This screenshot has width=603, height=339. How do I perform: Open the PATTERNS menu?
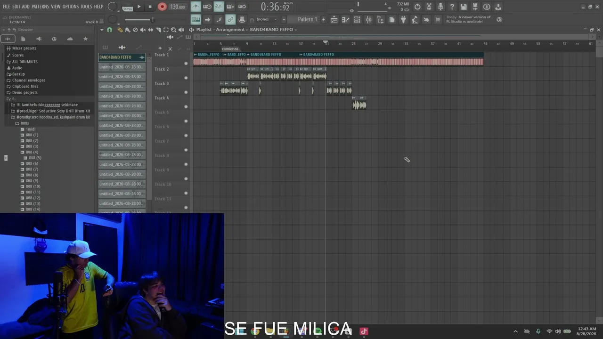coord(40,7)
